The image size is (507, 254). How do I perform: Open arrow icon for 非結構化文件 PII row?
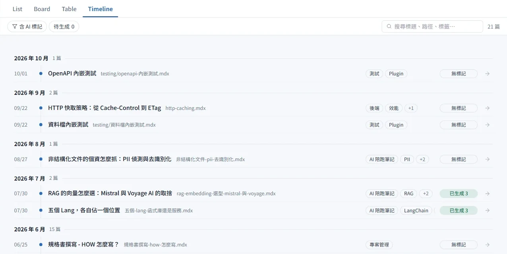[x=488, y=159]
